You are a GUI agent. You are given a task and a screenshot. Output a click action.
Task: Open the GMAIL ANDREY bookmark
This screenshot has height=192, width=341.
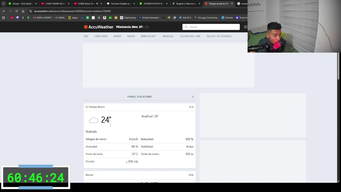pos(42,18)
